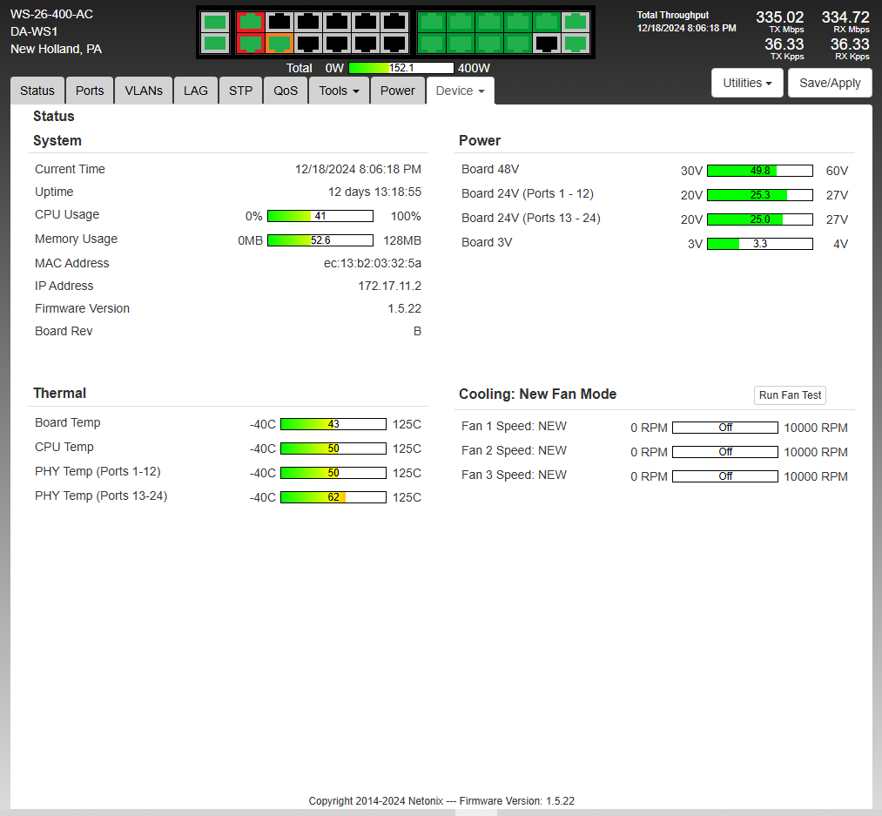Select the only black port in the green port group
The width and height of the screenshot is (882, 816).
[x=547, y=43]
